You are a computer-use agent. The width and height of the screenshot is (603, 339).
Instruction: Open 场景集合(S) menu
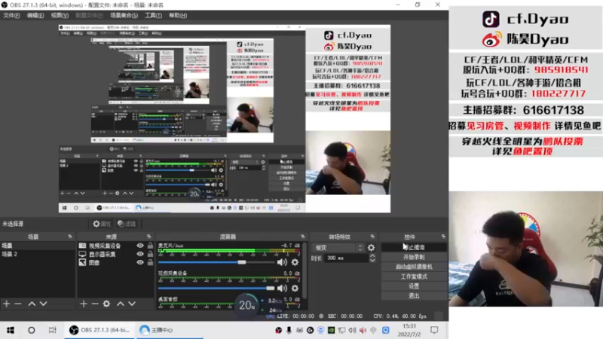(124, 15)
